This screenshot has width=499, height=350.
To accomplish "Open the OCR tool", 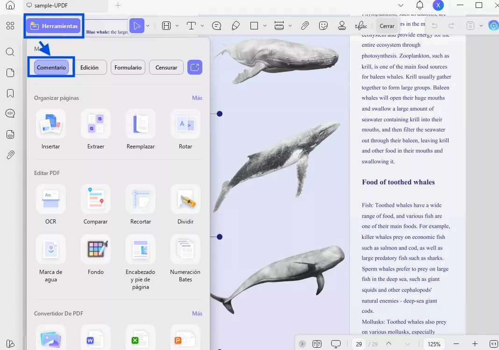I will pos(50,199).
